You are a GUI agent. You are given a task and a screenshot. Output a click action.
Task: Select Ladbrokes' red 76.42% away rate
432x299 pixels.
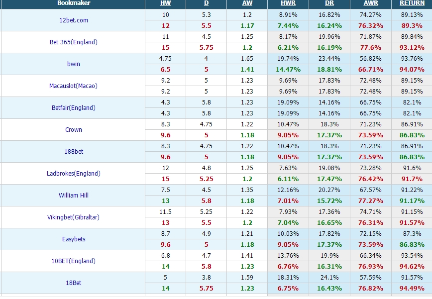click(371, 179)
